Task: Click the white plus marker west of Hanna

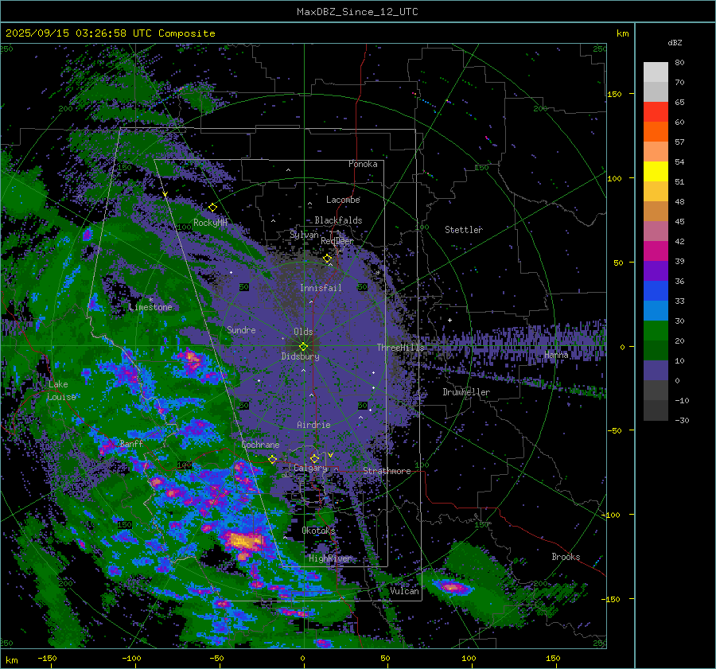Action: (x=449, y=320)
